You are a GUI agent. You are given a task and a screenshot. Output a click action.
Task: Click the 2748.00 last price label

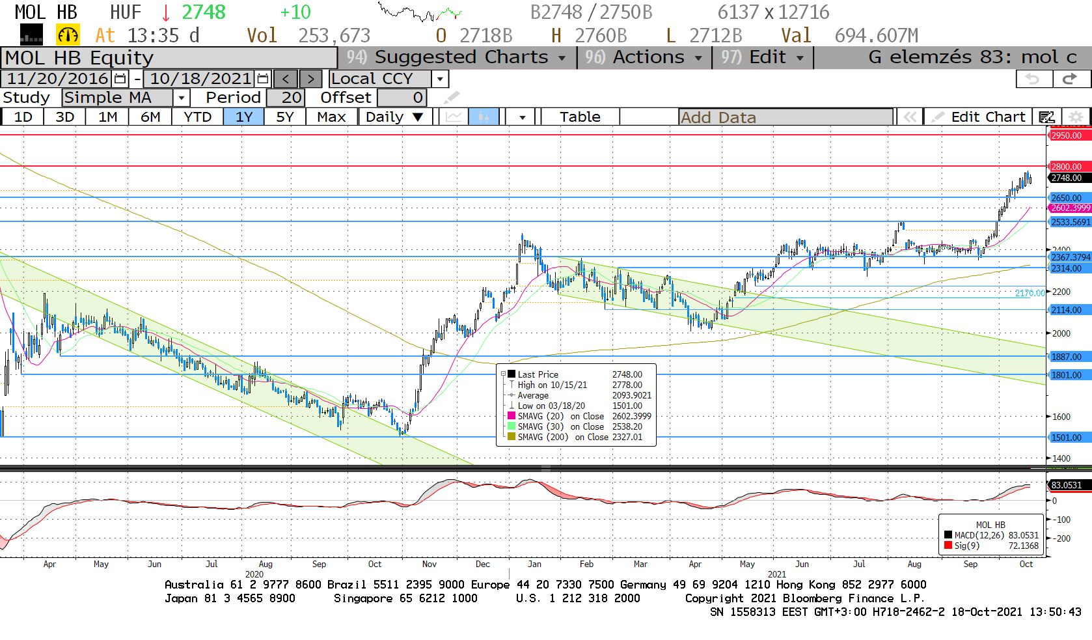[1069, 178]
